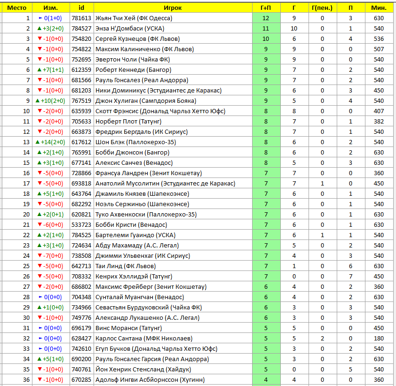This screenshot has height=386, width=396.
Task: Click change cell '-6(0+0)'
Action: (x=51, y=225)
